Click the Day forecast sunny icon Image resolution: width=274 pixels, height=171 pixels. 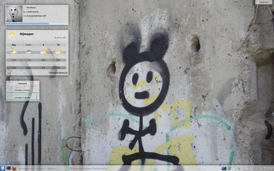pos(14,52)
